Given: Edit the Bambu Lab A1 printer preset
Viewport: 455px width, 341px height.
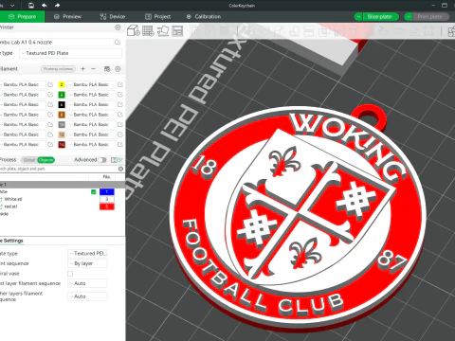Looking at the screenshot, I should pos(118,42).
